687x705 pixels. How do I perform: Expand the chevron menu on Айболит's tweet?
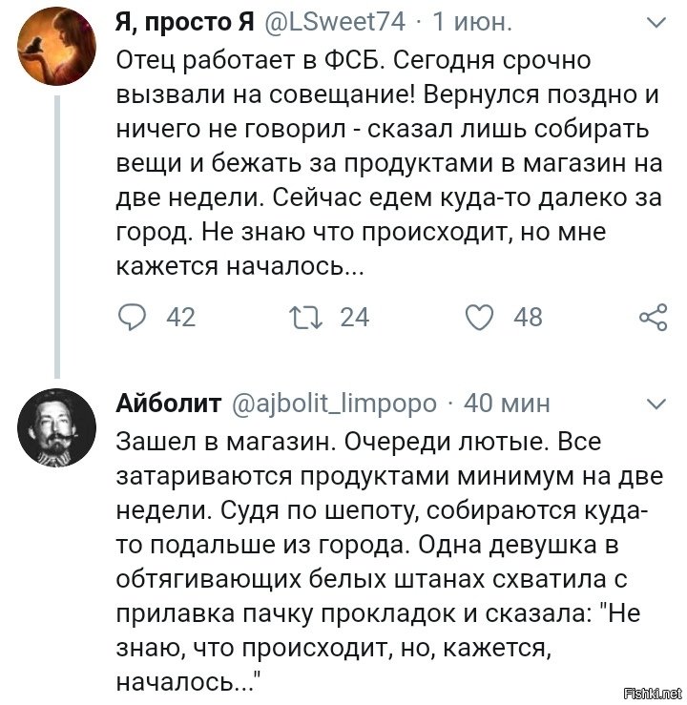click(x=656, y=404)
